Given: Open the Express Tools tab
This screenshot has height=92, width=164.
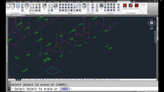Looking at the screenshot, I should (x=87, y=2).
